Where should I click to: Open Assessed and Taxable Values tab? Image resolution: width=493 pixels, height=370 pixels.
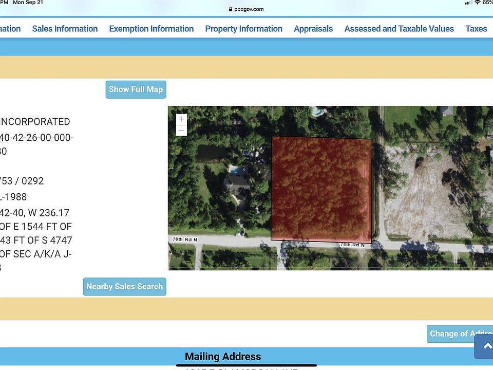tap(399, 29)
